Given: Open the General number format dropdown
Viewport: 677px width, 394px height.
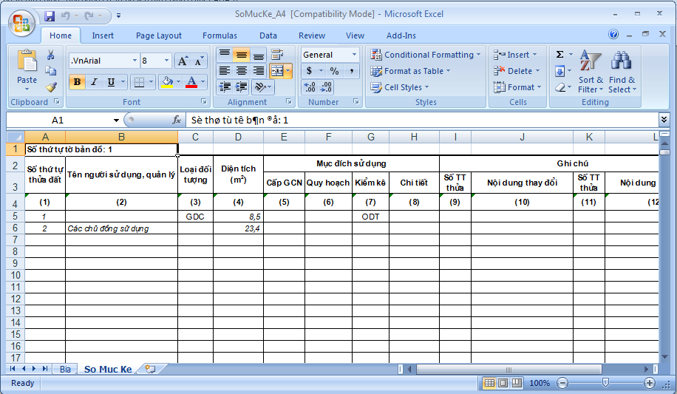Looking at the screenshot, I should pos(354,55).
